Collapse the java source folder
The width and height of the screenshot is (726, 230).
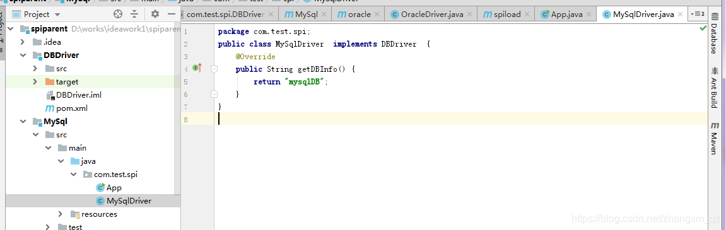(60, 161)
